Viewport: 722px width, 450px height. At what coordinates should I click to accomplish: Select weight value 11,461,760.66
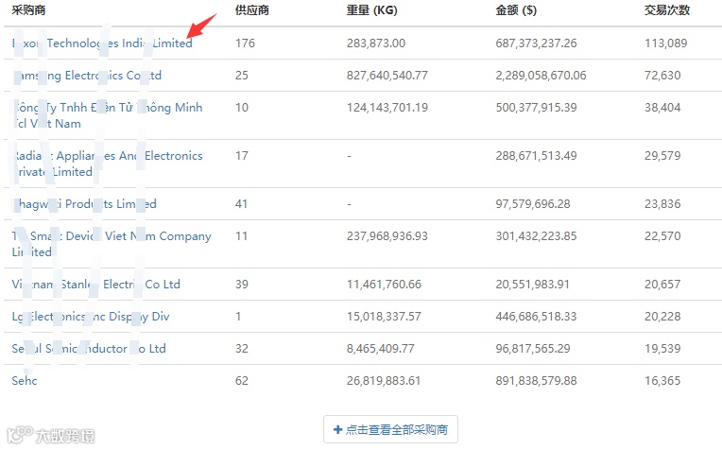(384, 285)
